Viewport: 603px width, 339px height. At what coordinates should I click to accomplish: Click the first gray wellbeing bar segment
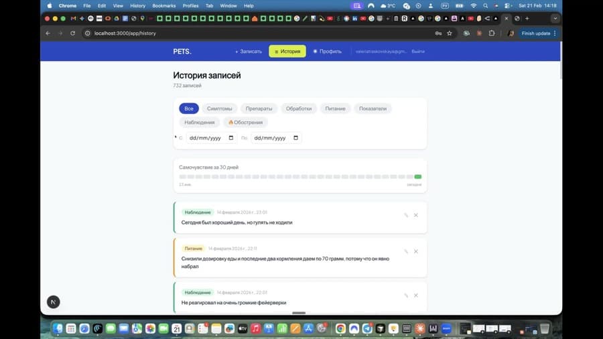tap(183, 177)
